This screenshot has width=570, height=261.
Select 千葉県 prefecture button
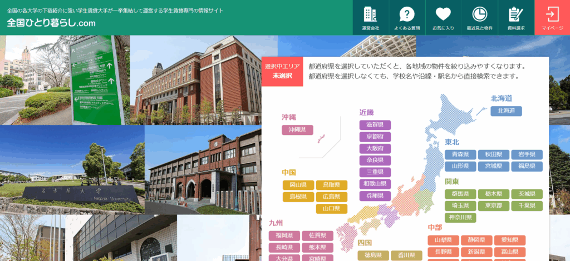pos(527,206)
